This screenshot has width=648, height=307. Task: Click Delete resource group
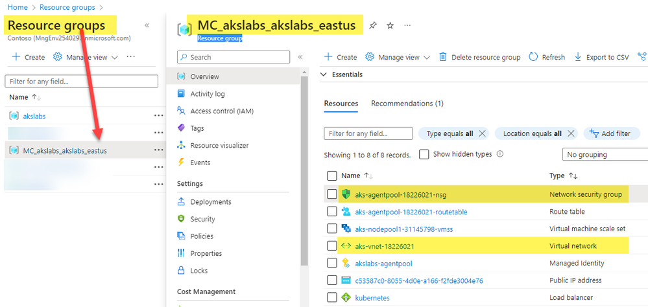pos(479,57)
